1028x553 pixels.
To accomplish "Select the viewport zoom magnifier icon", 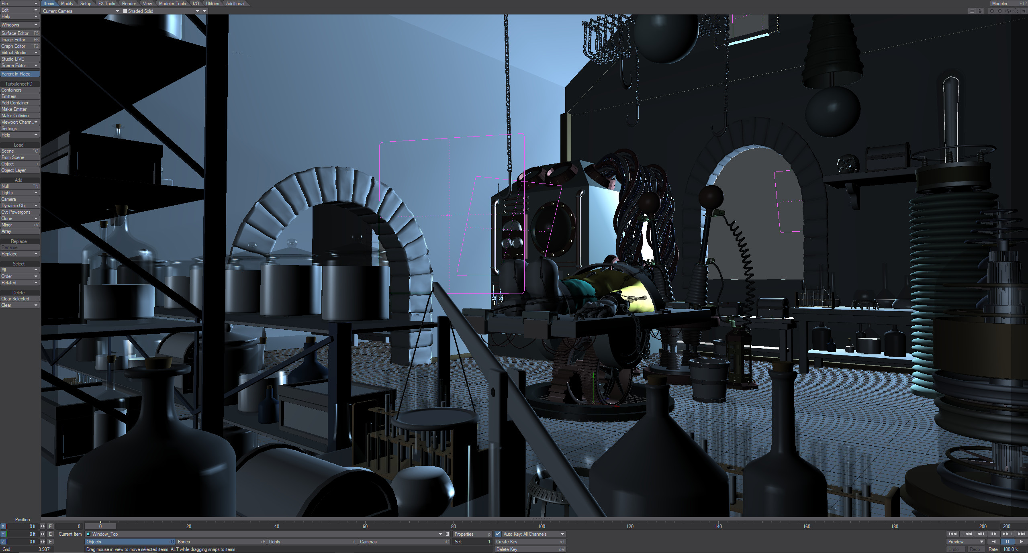I will (1016, 11).
